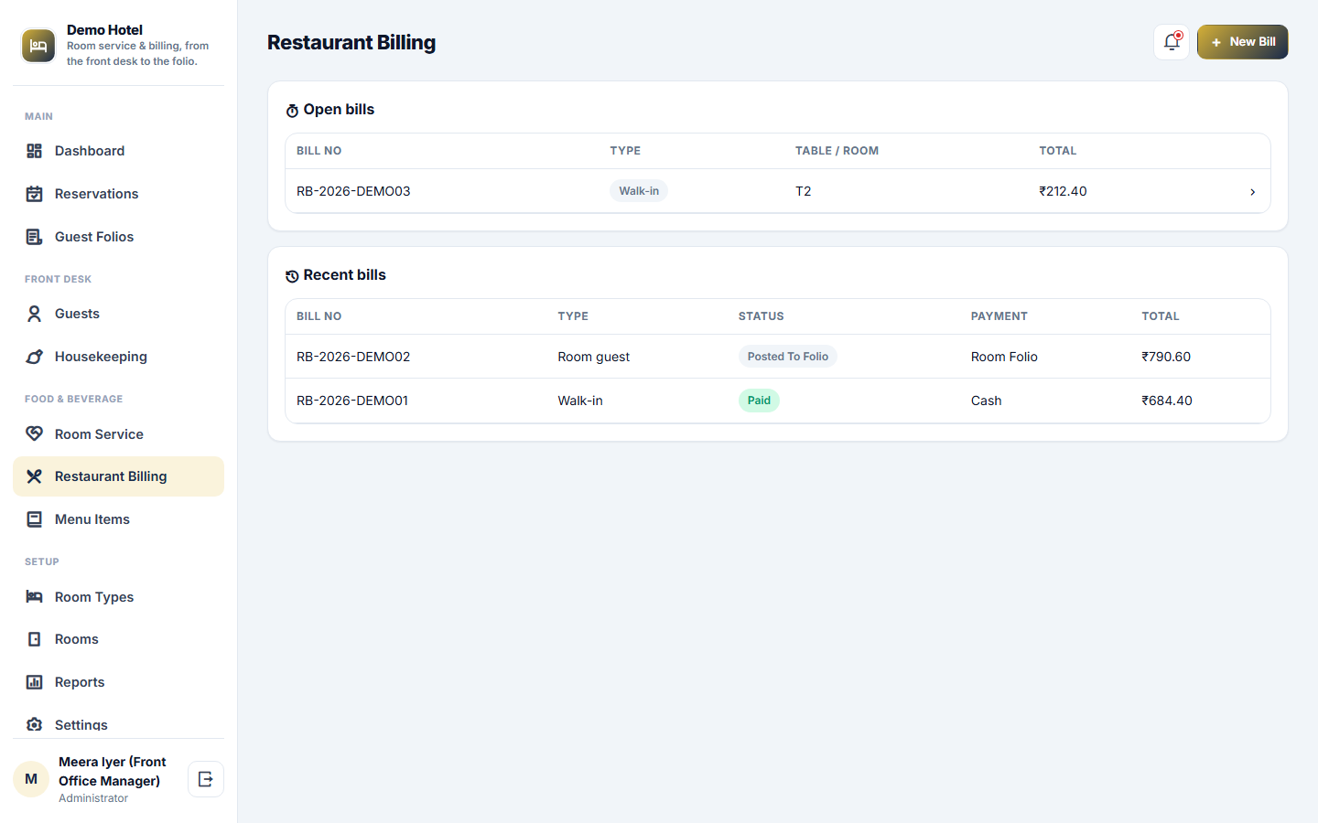This screenshot has width=1318, height=823.
Task: Click the ₹790.60 total amount
Action: [1166, 357]
